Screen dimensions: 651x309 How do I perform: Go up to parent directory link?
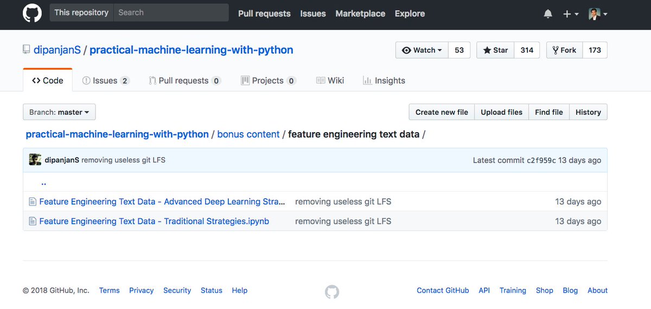coord(43,182)
